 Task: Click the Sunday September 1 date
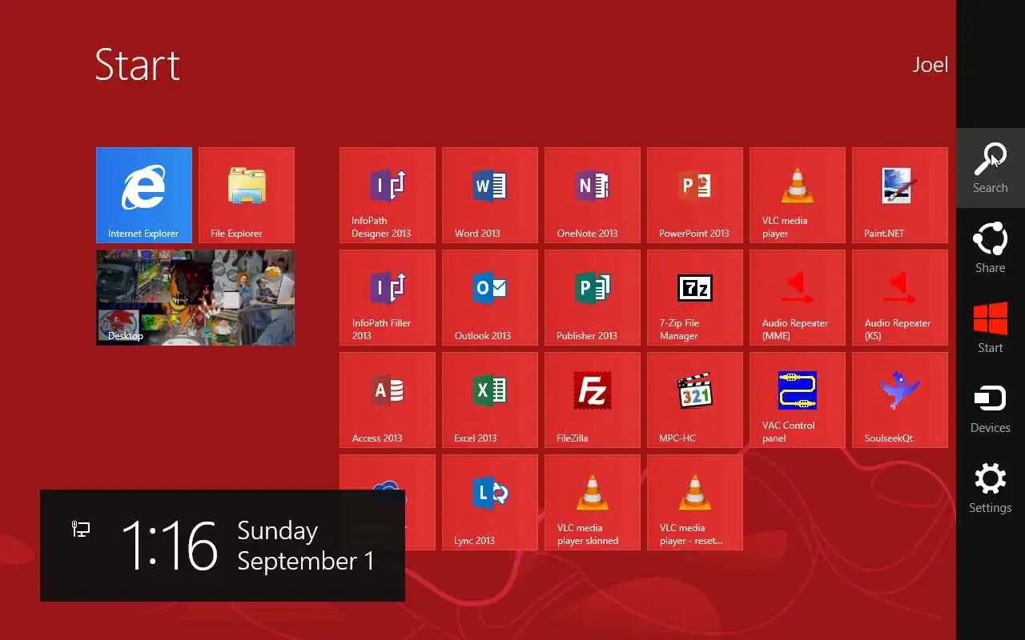click(x=306, y=546)
